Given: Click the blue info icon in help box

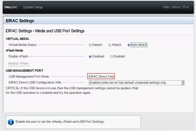Looking at the screenshot, I should tap(11, 122).
